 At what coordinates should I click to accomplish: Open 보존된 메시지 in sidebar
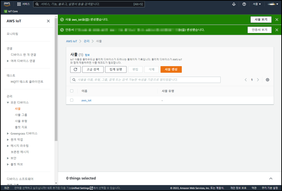point(20,152)
